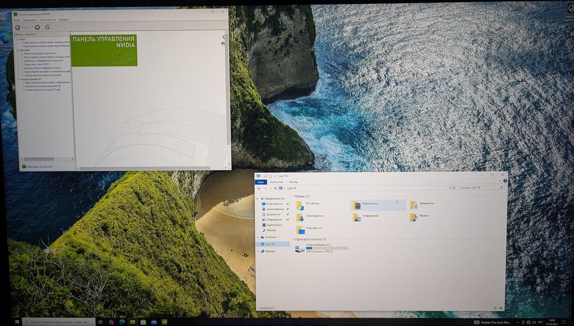Go to NVIDIA Control Panel home page
The image size is (574, 326).
click(47, 27)
